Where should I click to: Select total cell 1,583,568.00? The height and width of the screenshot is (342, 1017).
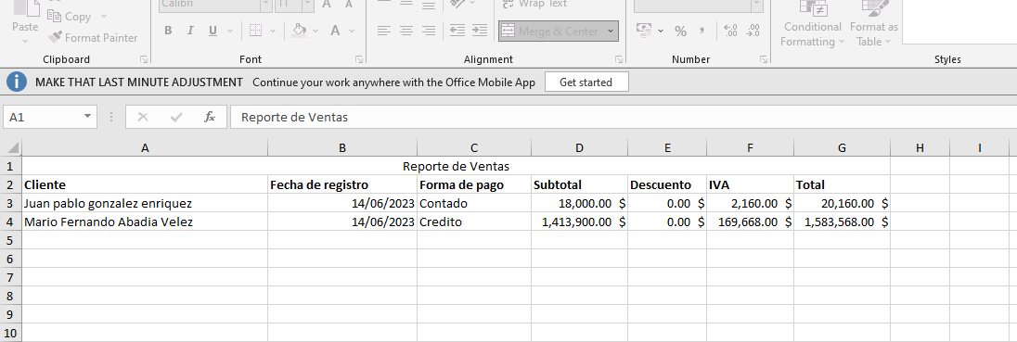tap(842, 222)
